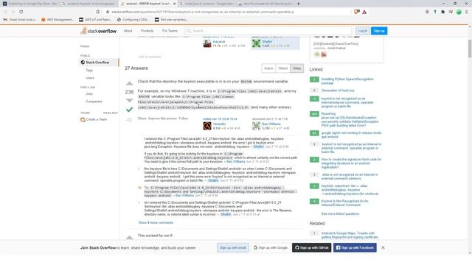The width and height of the screenshot is (472, 265).
Task: Open linked question google signin not working in release mode
Action: tap(351, 135)
